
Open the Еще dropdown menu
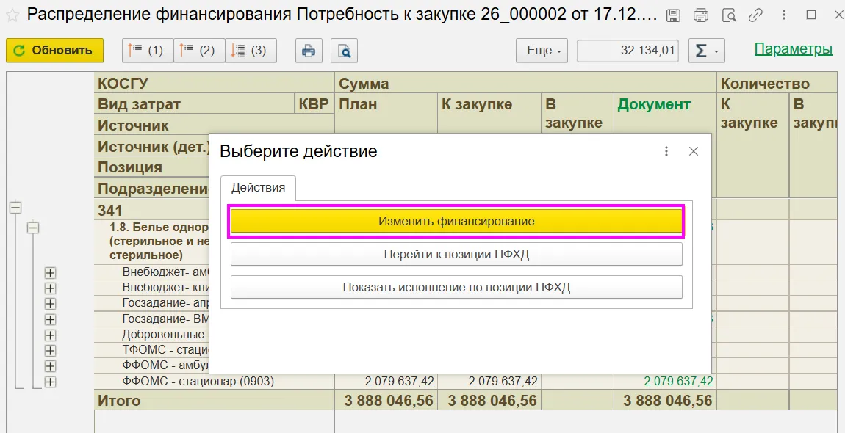pos(543,51)
